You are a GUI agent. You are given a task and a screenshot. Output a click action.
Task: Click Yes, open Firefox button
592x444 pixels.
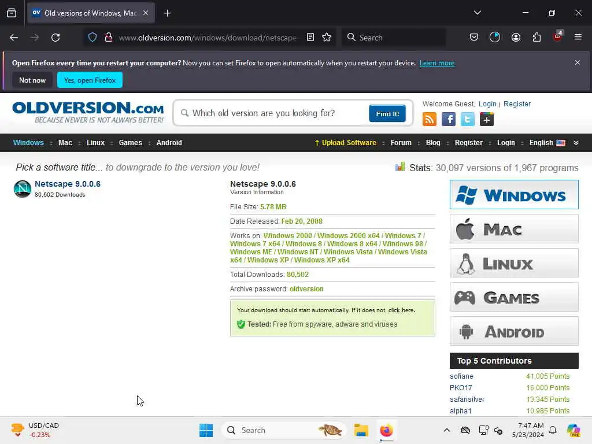[90, 80]
